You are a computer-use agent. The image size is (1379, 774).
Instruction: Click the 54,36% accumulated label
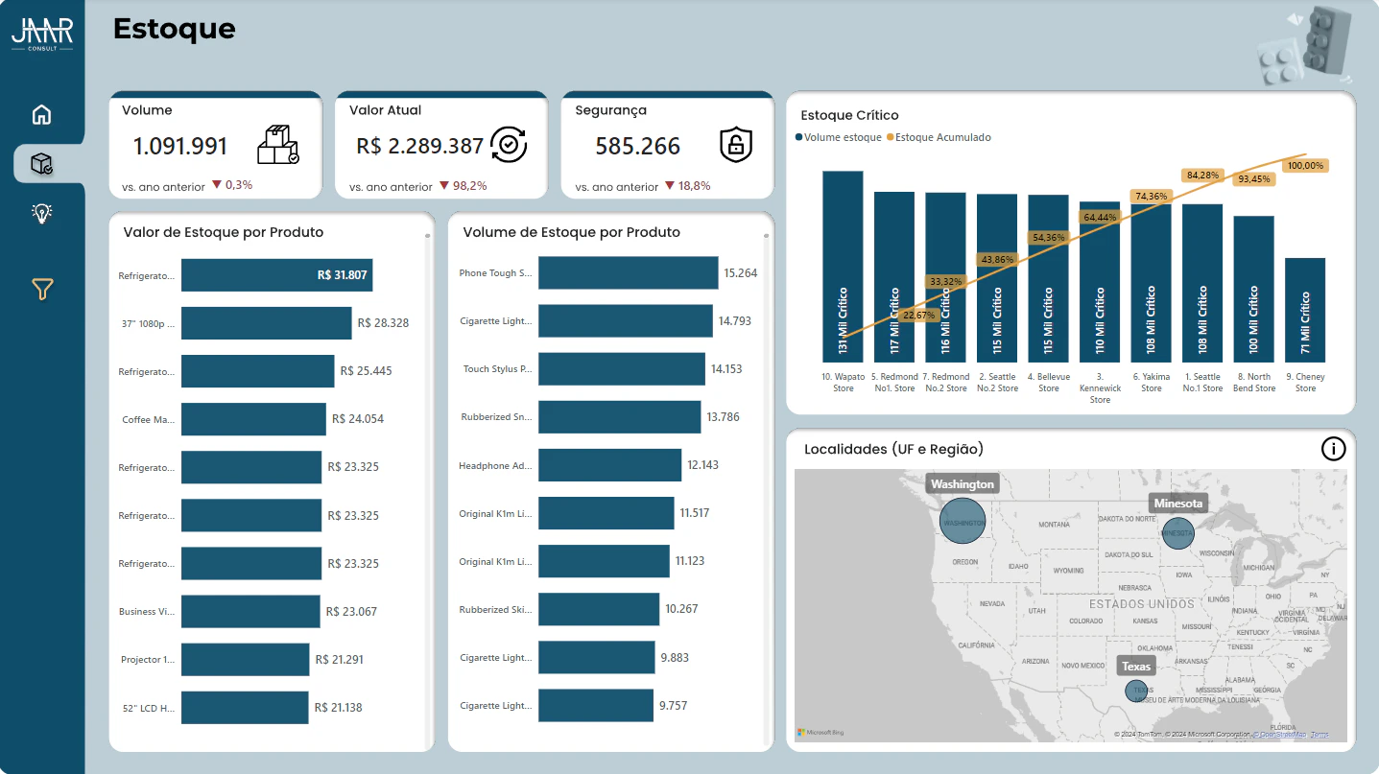(1048, 237)
